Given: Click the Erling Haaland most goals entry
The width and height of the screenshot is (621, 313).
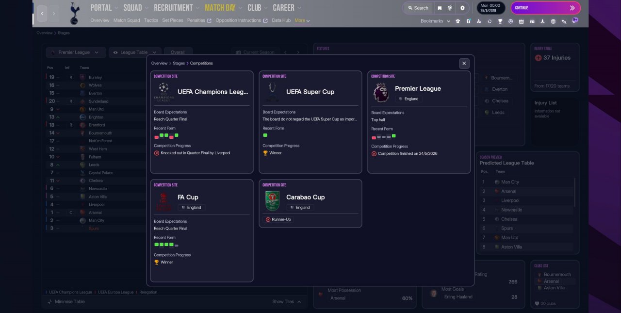Looking at the screenshot, I should tap(458, 297).
